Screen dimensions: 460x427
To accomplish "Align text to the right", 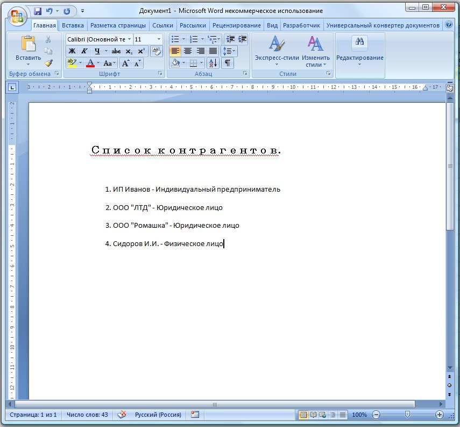I will coord(200,51).
